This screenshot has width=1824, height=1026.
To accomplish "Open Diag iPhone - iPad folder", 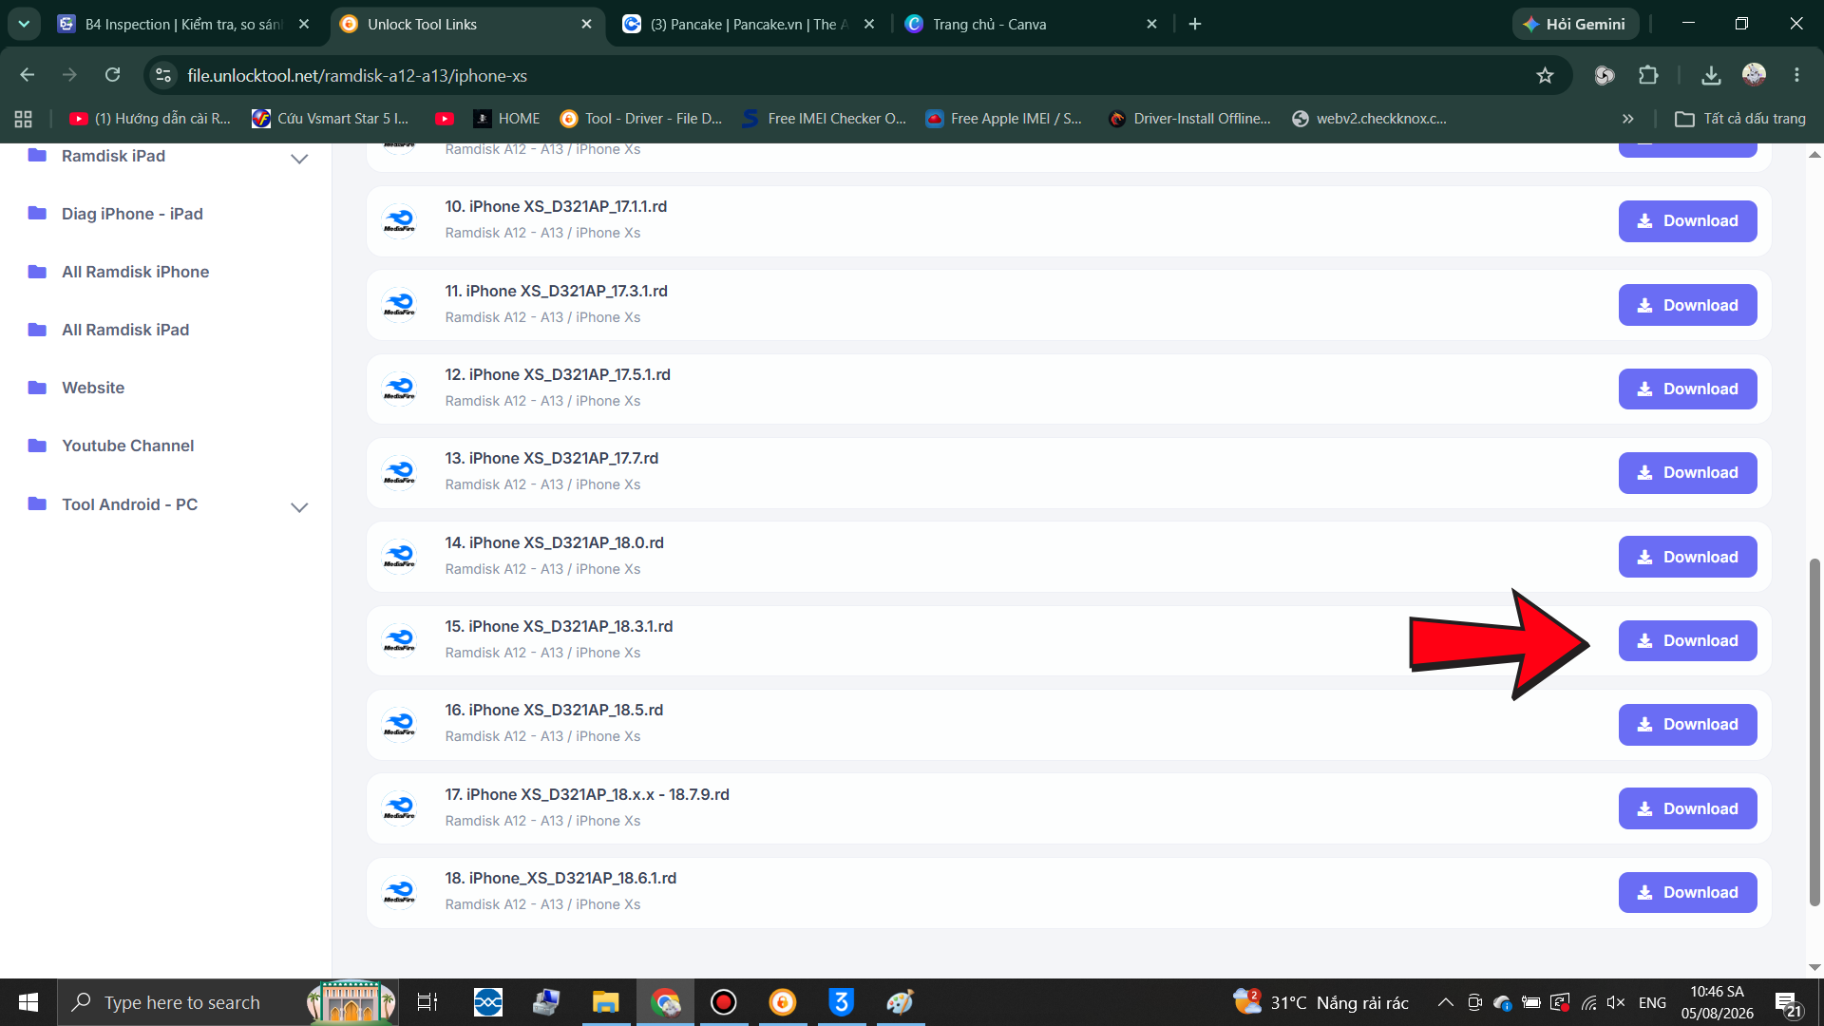I will [x=132, y=214].
